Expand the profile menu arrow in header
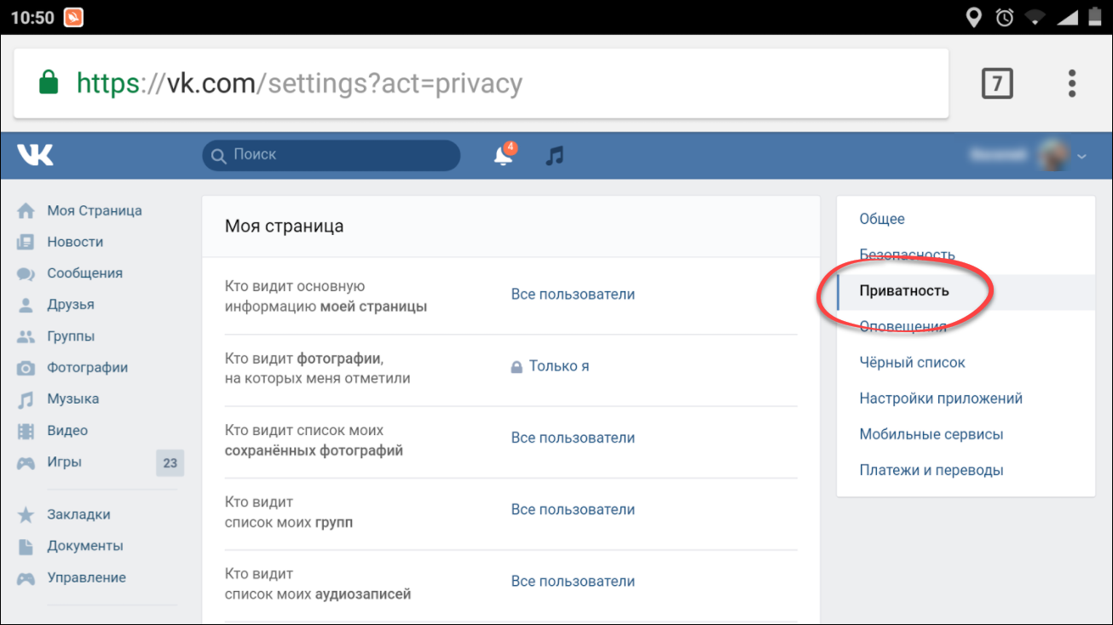This screenshot has width=1113, height=625. tap(1082, 157)
